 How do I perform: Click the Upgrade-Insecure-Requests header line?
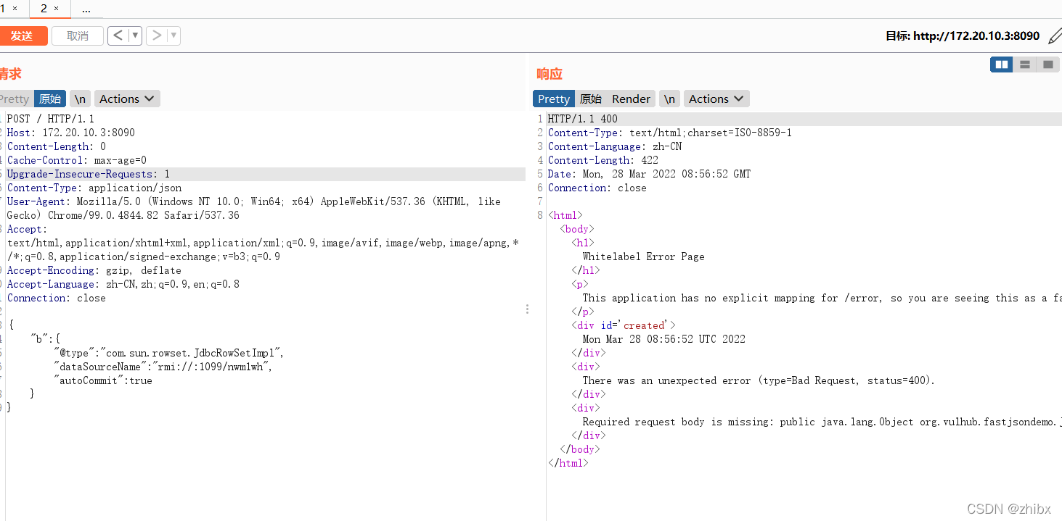[x=89, y=174]
